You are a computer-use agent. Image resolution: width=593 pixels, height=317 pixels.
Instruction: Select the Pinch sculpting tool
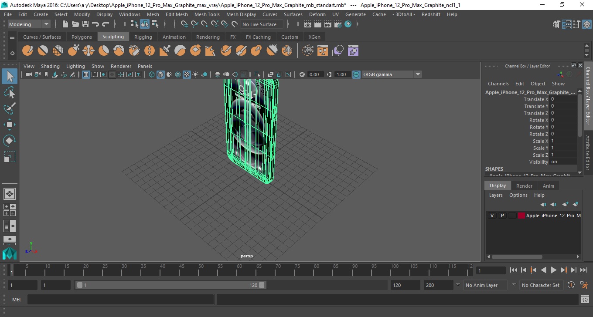(89, 51)
